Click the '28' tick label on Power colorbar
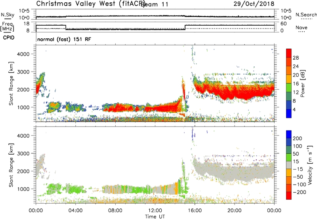 pyautogui.click(x=296, y=58)
